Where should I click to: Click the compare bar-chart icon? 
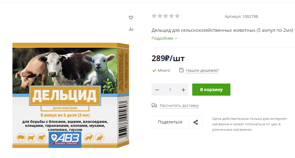pos(131,29)
